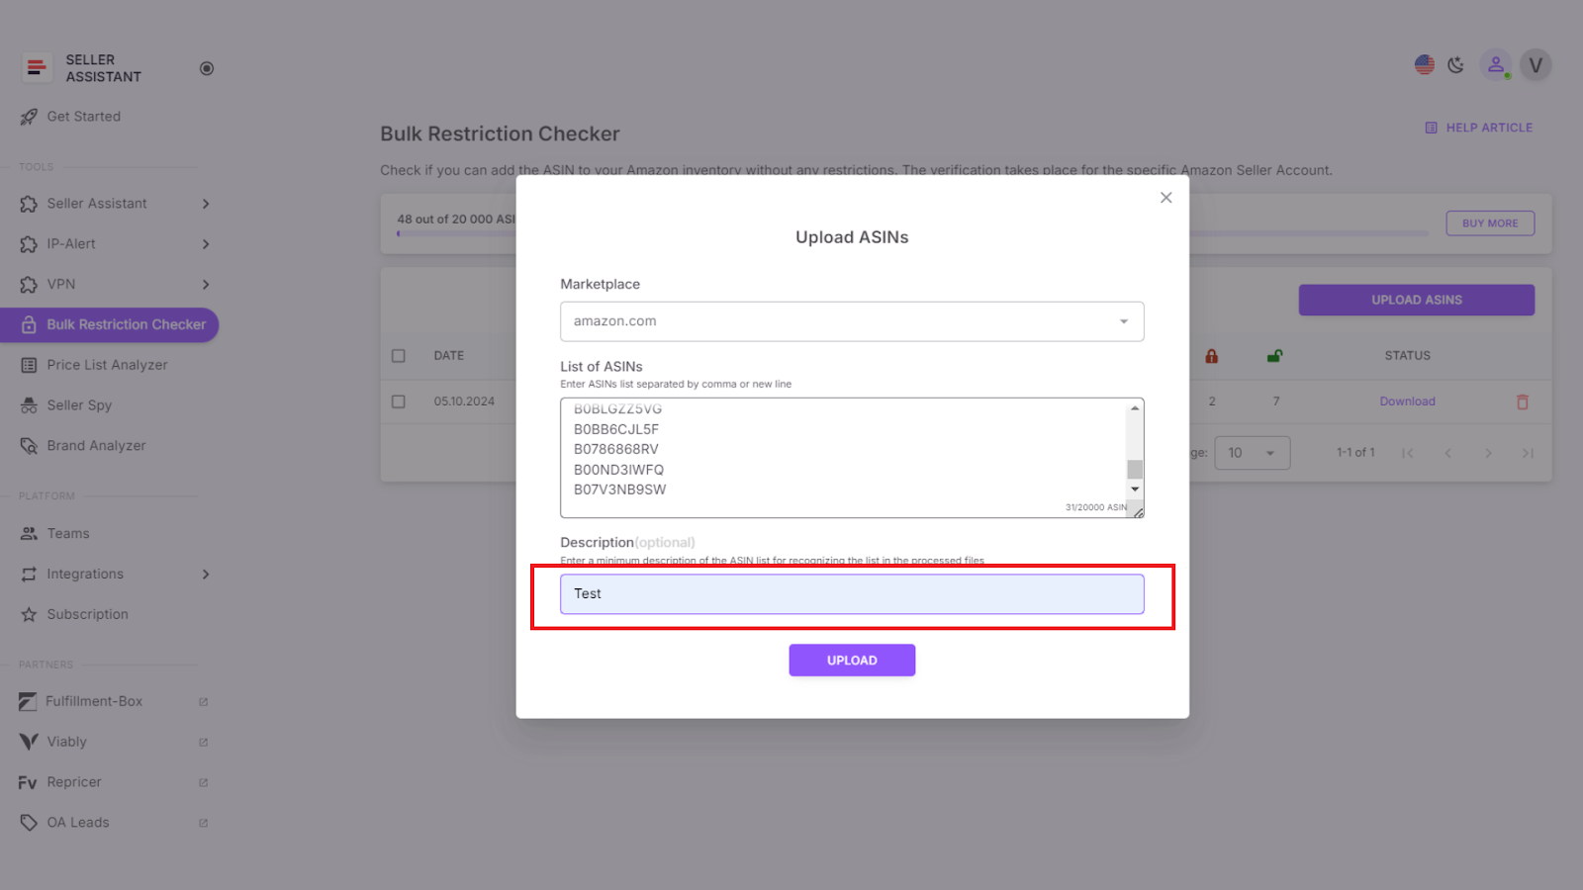Switch to dark mode via the moon icon

1455,64
